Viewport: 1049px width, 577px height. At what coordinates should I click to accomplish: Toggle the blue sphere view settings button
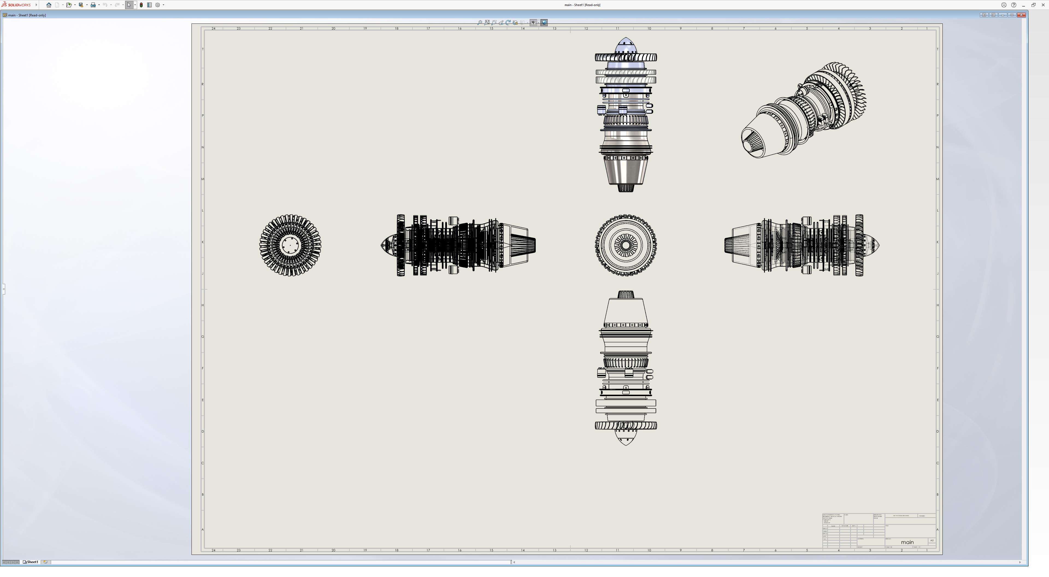(544, 23)
